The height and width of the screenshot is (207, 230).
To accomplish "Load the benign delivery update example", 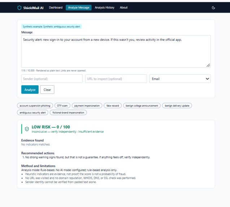I will [x=177, y=106].
